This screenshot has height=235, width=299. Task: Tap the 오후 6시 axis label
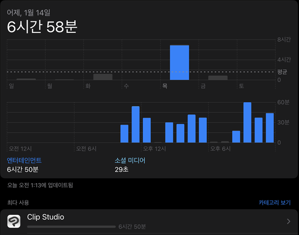pyautogui.click(x=220, y=149)
